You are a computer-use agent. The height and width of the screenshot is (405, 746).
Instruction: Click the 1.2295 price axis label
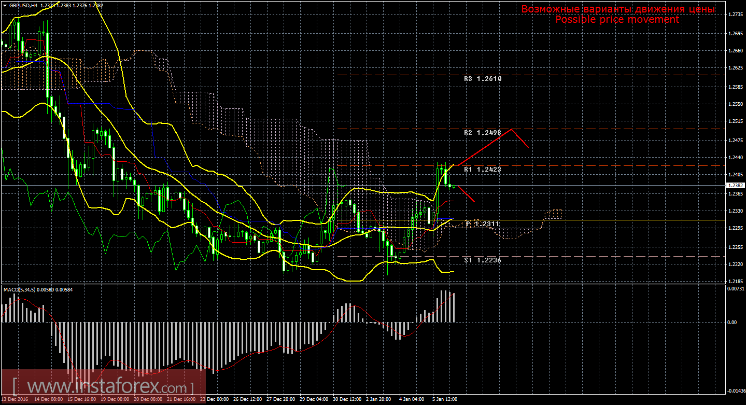coord(736,228)
